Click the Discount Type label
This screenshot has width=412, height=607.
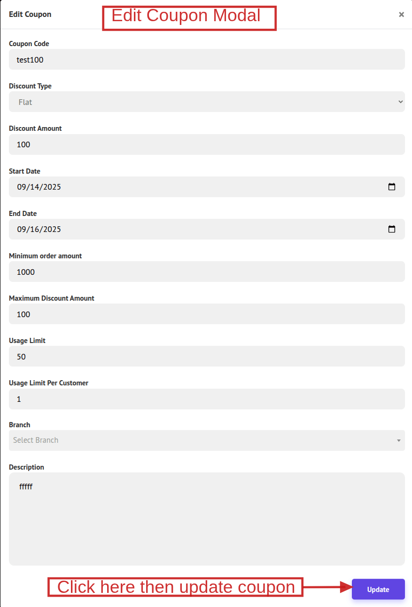coord(31,86)
